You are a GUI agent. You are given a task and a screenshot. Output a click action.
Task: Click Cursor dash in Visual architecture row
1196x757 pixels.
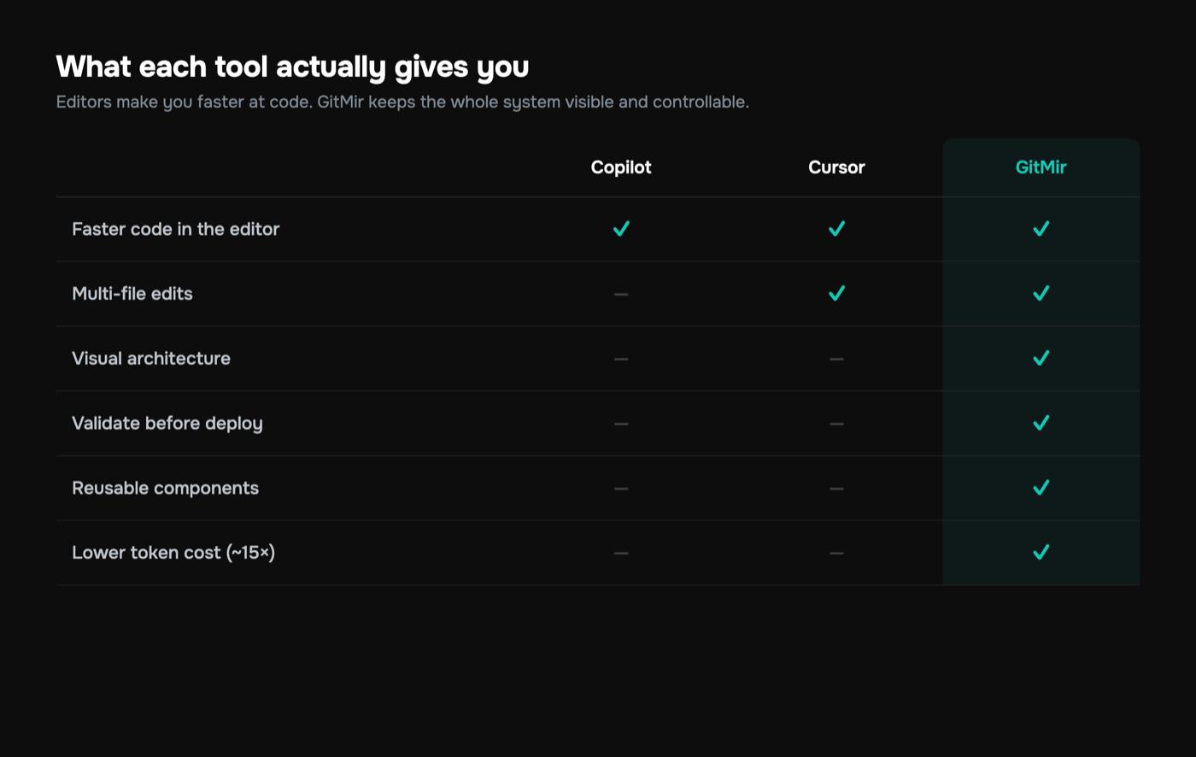coord(836,359)
